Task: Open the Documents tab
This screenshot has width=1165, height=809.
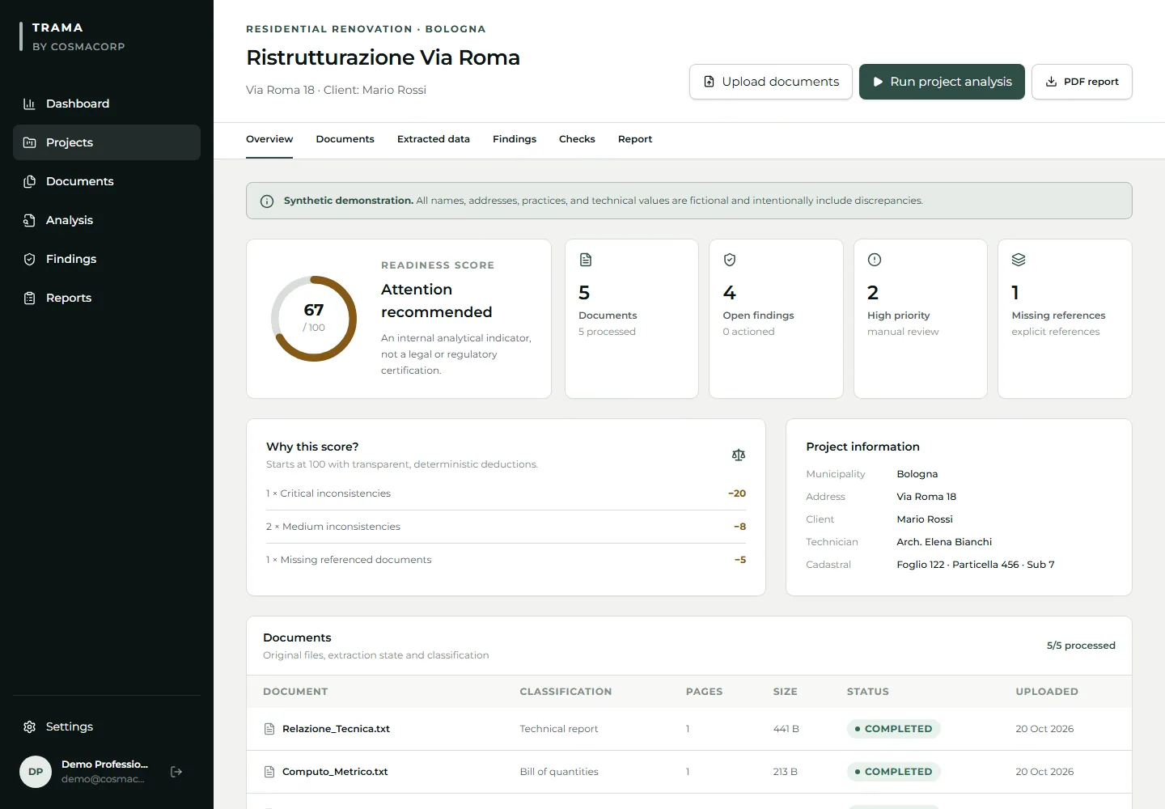Action: pyautogui.click(x=345, y=139)
